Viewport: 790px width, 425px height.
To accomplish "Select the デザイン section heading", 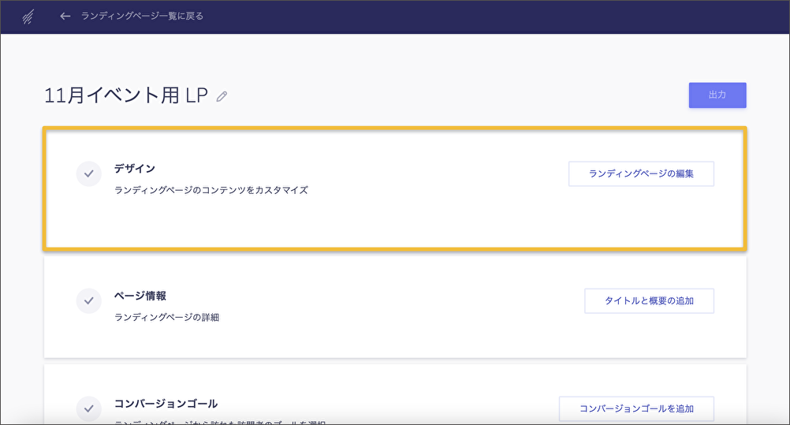I will (135, 168).
